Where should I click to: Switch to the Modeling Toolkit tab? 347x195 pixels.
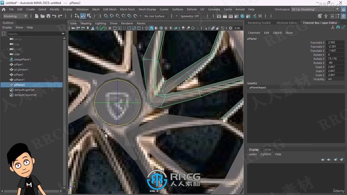[x=259, y=23]
